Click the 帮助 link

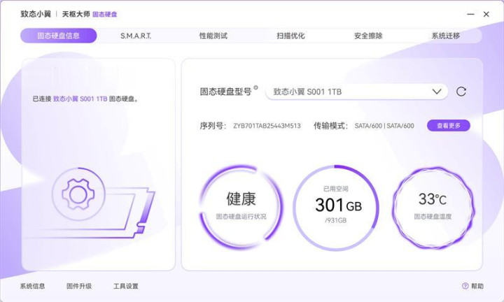(x=477, y=286)
